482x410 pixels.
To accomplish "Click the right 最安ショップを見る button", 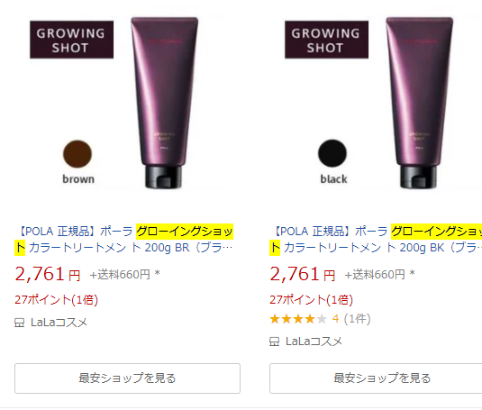I will coord(376,378).
